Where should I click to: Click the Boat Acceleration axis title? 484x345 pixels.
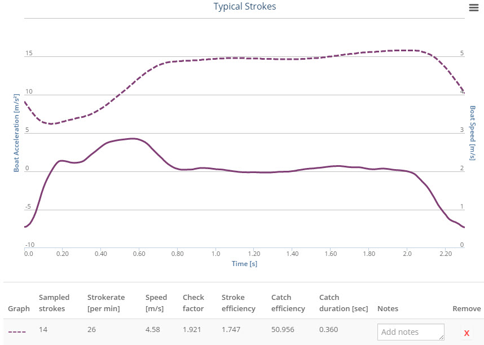pyautogui.click(x=17, y=134)
